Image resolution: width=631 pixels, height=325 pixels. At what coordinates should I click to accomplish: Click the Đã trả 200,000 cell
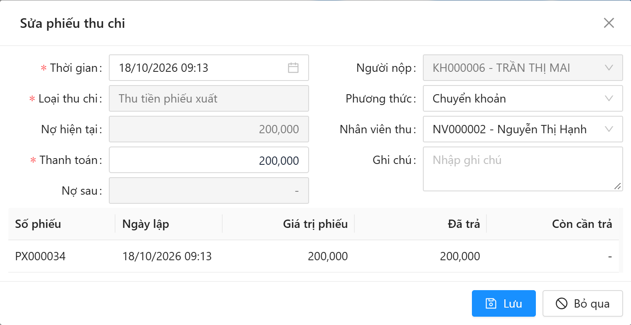420,257
